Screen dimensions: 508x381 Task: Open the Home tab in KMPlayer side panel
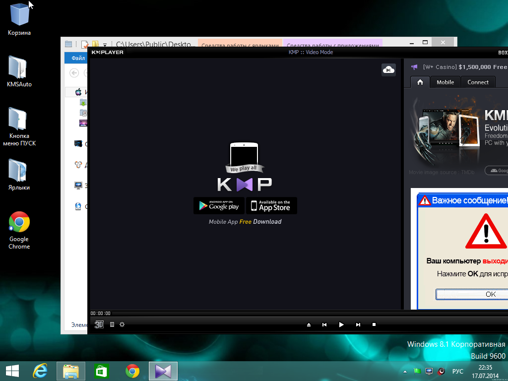pyautogui.click(x=420, y=82)
